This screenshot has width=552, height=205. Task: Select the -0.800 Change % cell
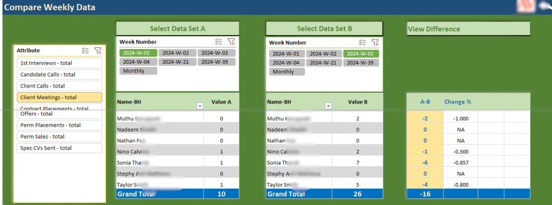[x=460, y=184]
